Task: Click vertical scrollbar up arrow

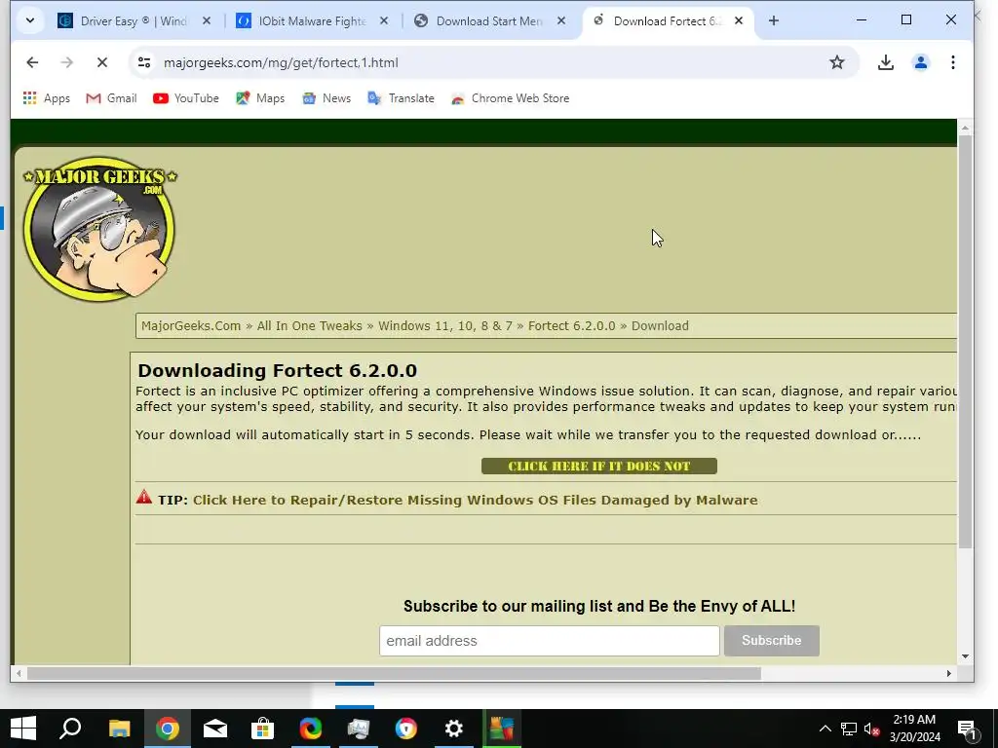Action: tap(965, 128)
